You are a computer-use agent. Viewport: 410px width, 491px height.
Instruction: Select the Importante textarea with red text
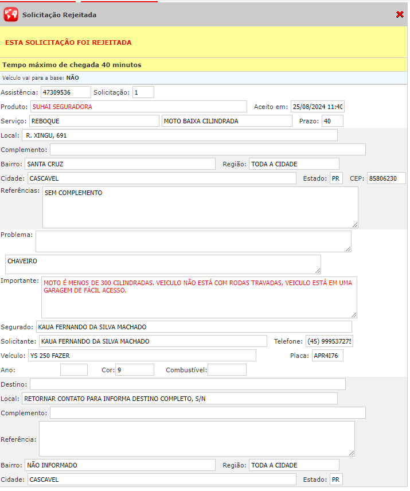click(x=199, y=298)
